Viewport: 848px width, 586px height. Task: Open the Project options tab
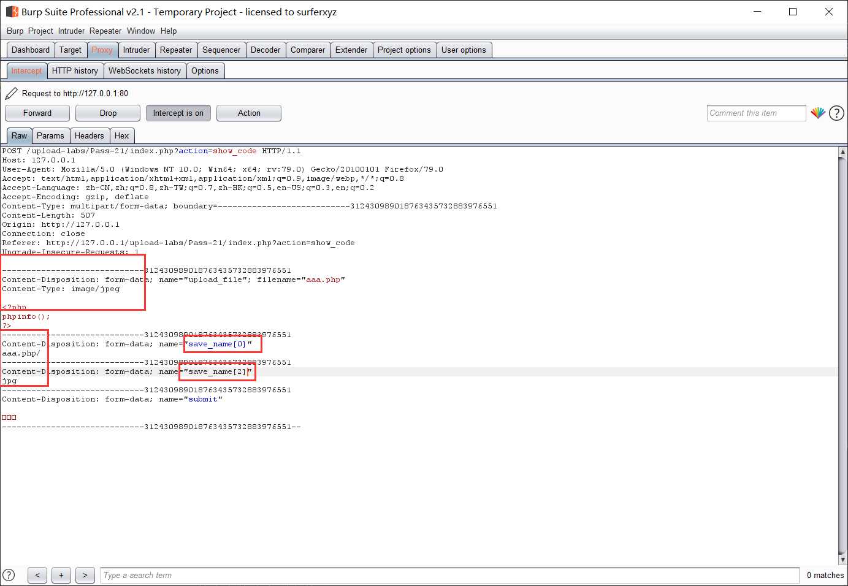(404, 50)
